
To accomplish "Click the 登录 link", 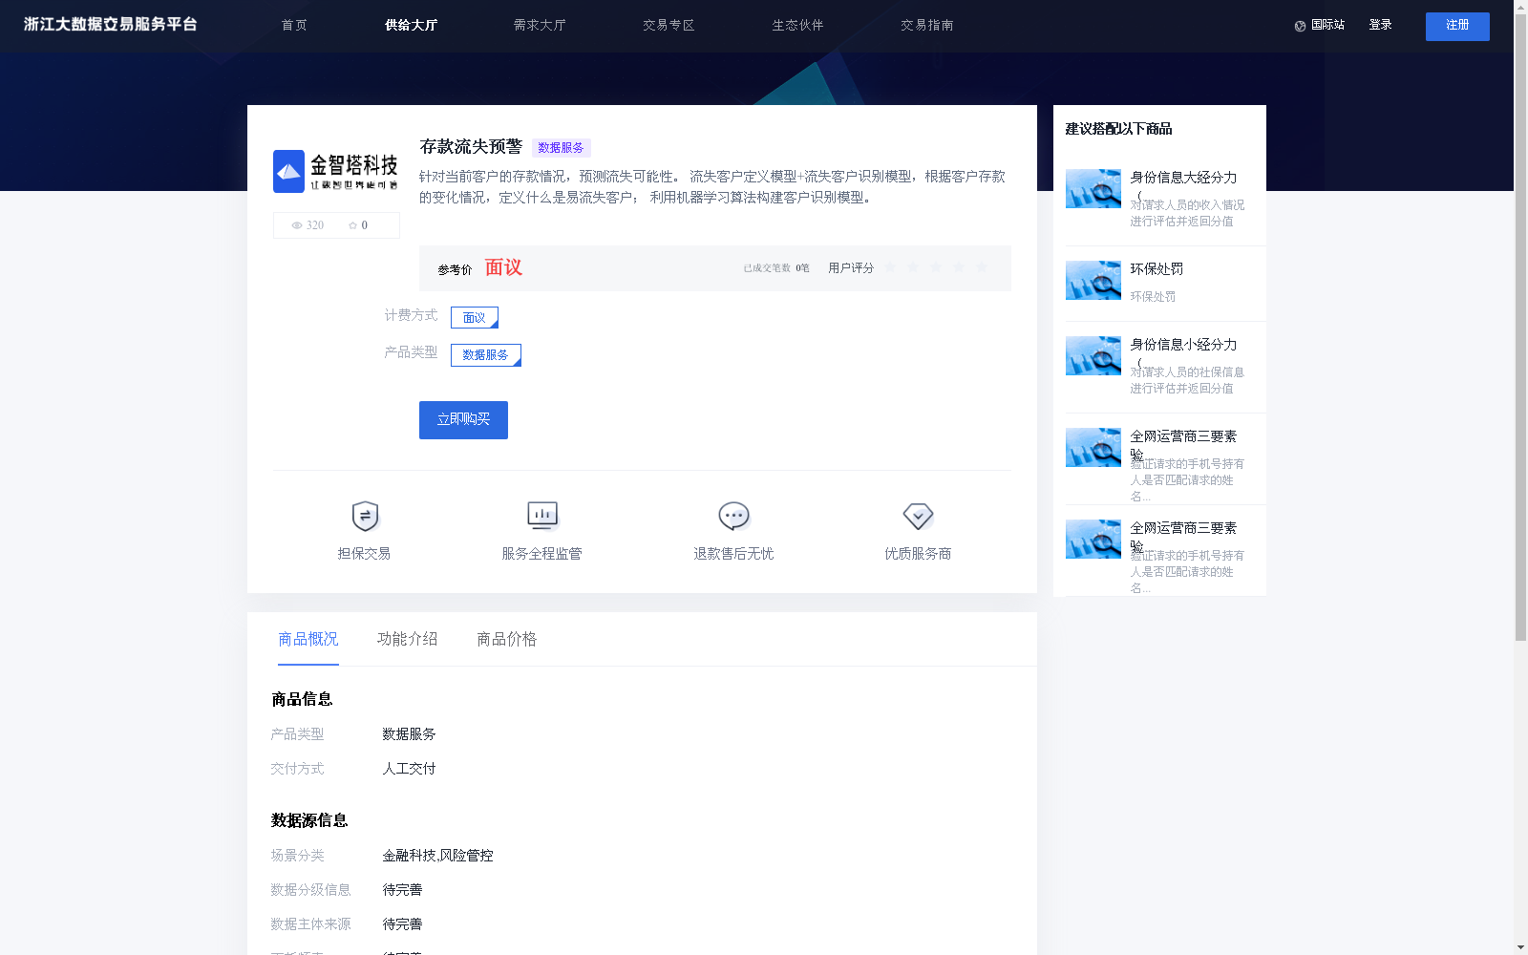I will [x=1380, y=25].
